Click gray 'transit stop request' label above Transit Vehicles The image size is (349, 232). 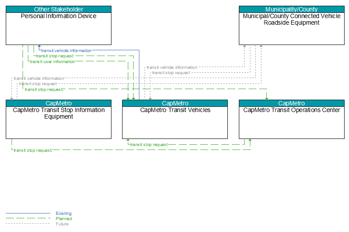[171, 73]
